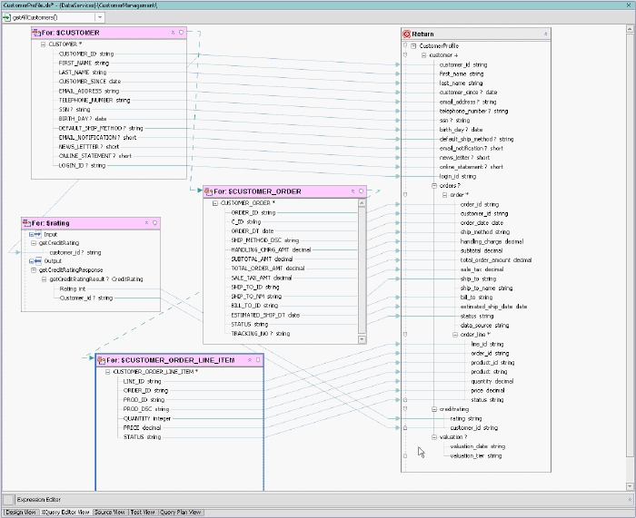Collapse the CUSTOMER_ORDER tree node
The width and height of the screenshot is (636, 518).
coord(215,203)
